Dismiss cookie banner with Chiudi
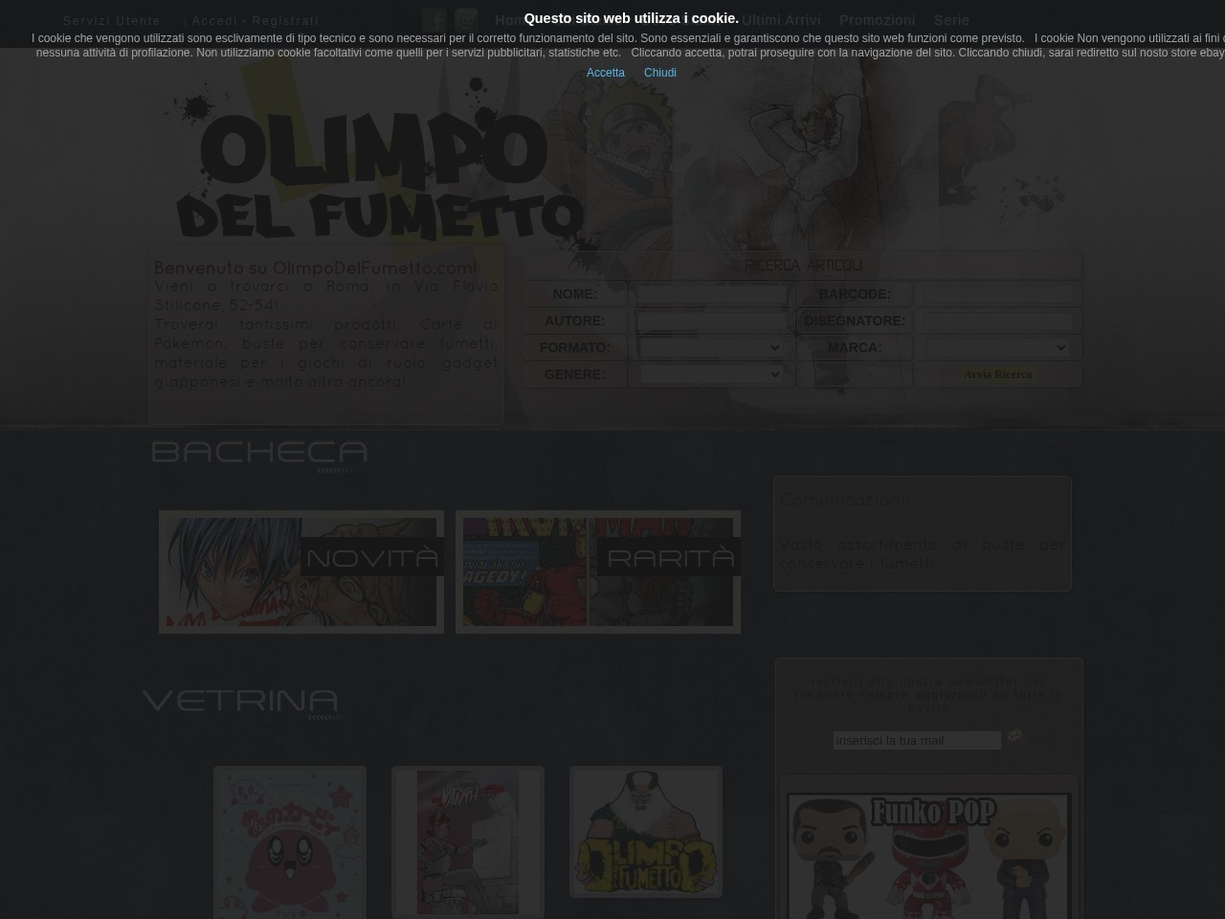The height and width of the screenshot is (919, 1225). (660, 72)
